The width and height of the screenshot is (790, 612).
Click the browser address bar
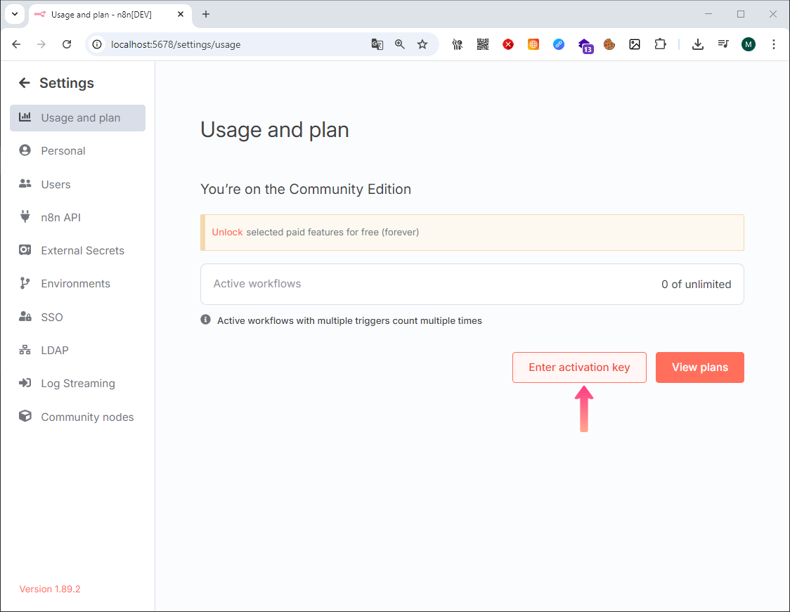[x=232, y=44]
